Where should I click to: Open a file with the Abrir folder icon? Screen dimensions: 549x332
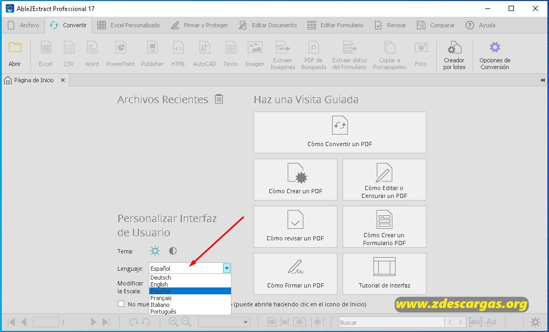pos(15,48)
